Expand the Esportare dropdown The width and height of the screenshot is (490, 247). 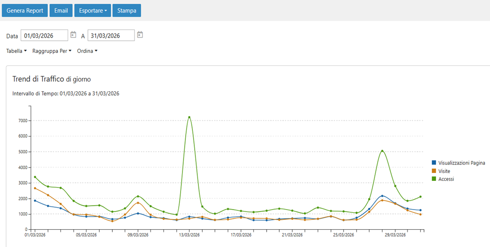click(x=92, y=10)
